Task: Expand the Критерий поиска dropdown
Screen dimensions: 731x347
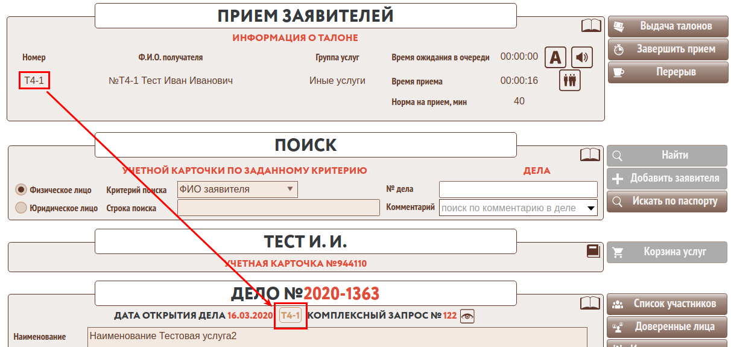Action: pyautogui.click(x=237, y=189)
